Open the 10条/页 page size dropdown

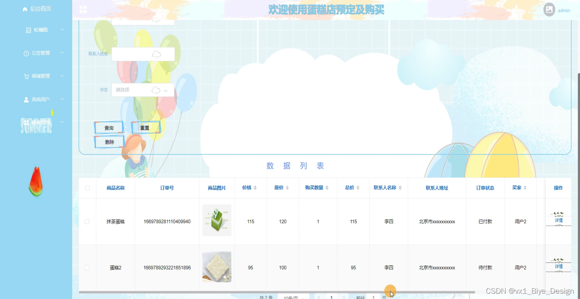pos(293,297)
